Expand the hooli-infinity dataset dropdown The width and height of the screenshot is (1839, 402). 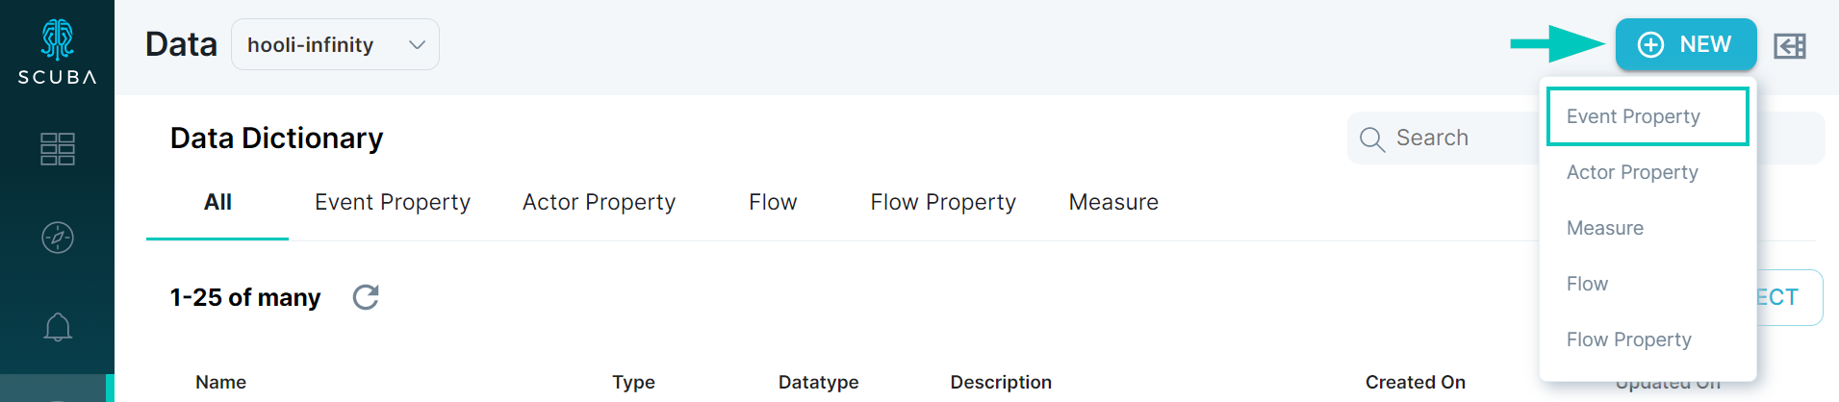tap(335, 44)
